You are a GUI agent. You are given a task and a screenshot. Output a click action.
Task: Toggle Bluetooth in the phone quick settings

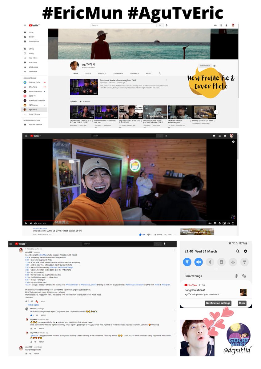click(x=210, y=262)
